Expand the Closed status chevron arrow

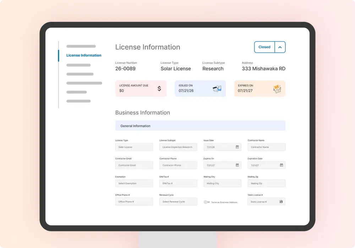click(280, 47)
